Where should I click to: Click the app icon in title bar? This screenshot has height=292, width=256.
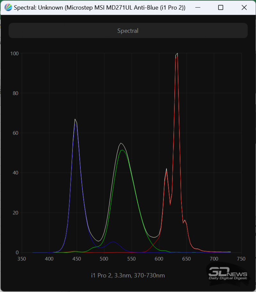pyautogui.click(x=8, y=8)
